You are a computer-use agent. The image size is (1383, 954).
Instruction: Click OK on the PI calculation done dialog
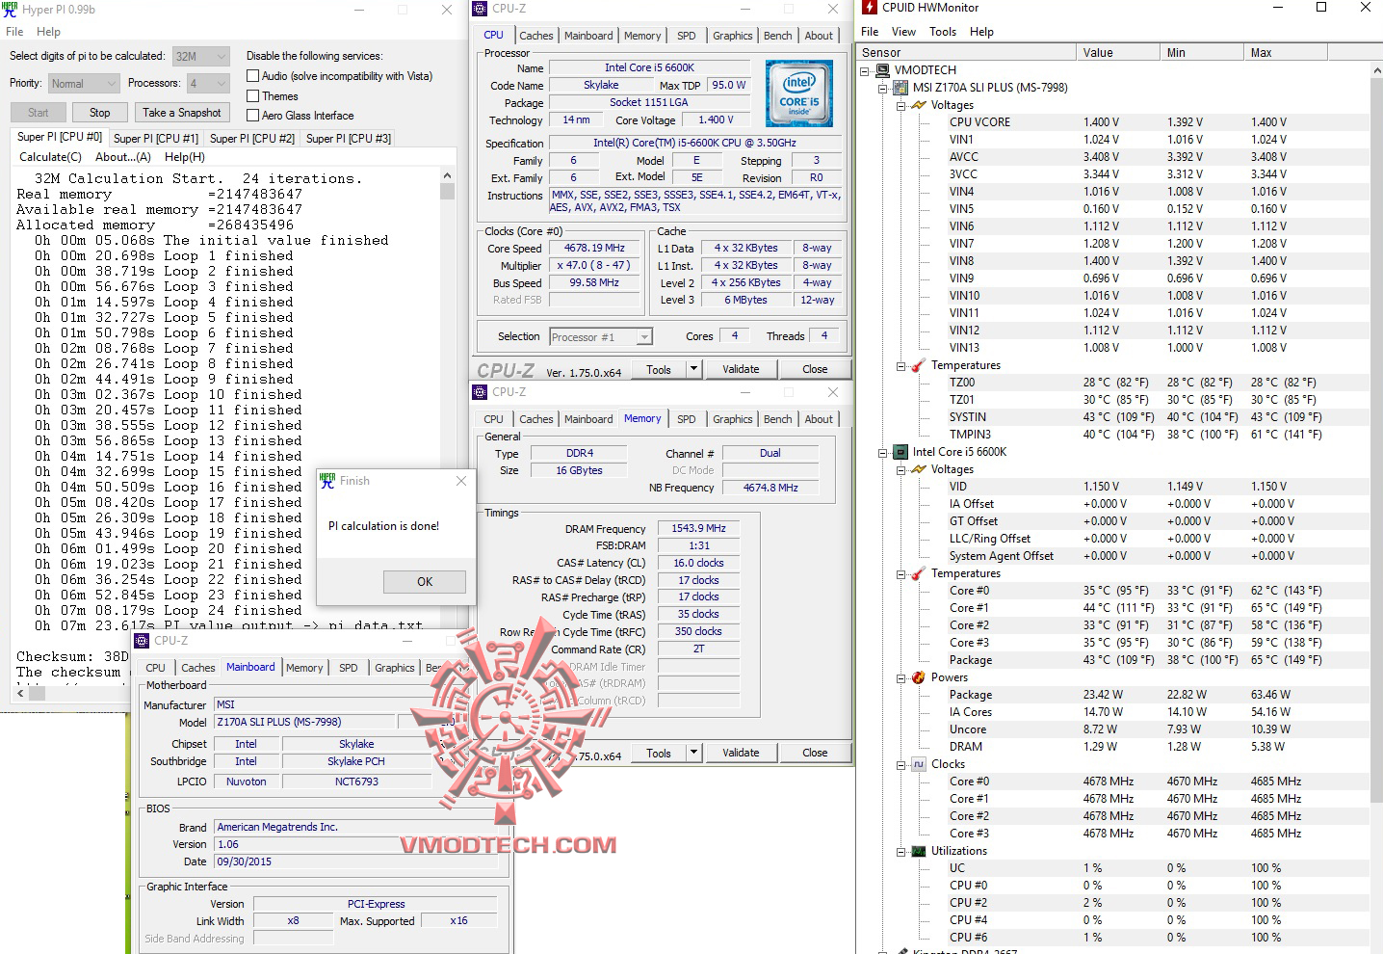tap(424, 581)
